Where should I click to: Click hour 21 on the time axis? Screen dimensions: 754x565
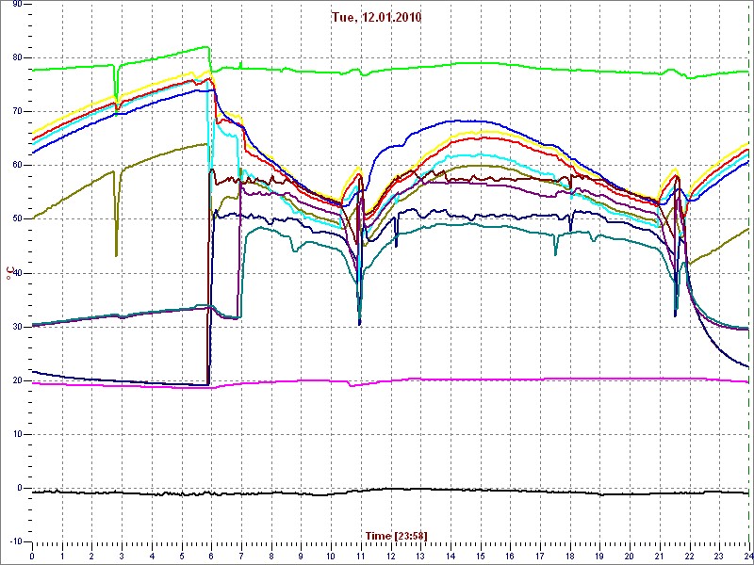[x=660, y=556]
